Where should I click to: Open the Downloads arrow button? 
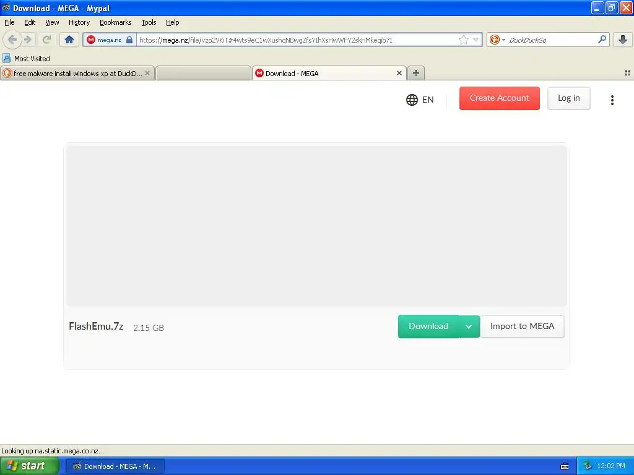(623, 40)
